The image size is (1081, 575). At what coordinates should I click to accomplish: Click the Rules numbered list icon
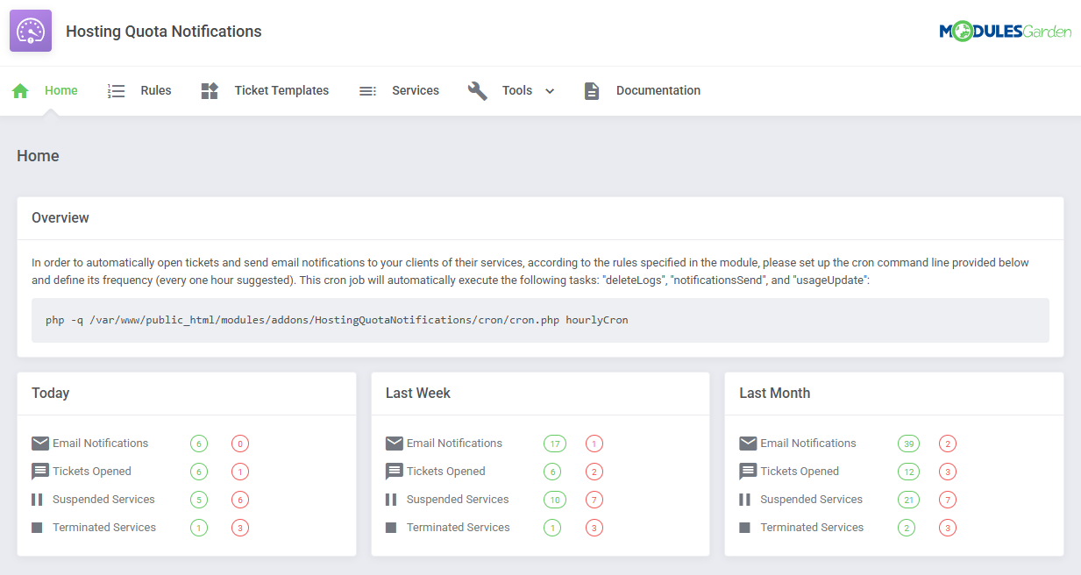click(117, 91)
